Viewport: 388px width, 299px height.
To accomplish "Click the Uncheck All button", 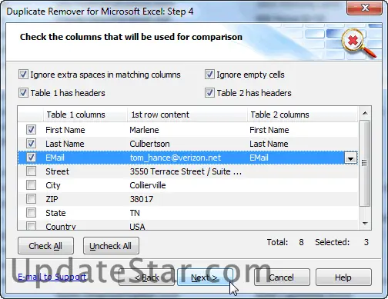I will (111, 246).
